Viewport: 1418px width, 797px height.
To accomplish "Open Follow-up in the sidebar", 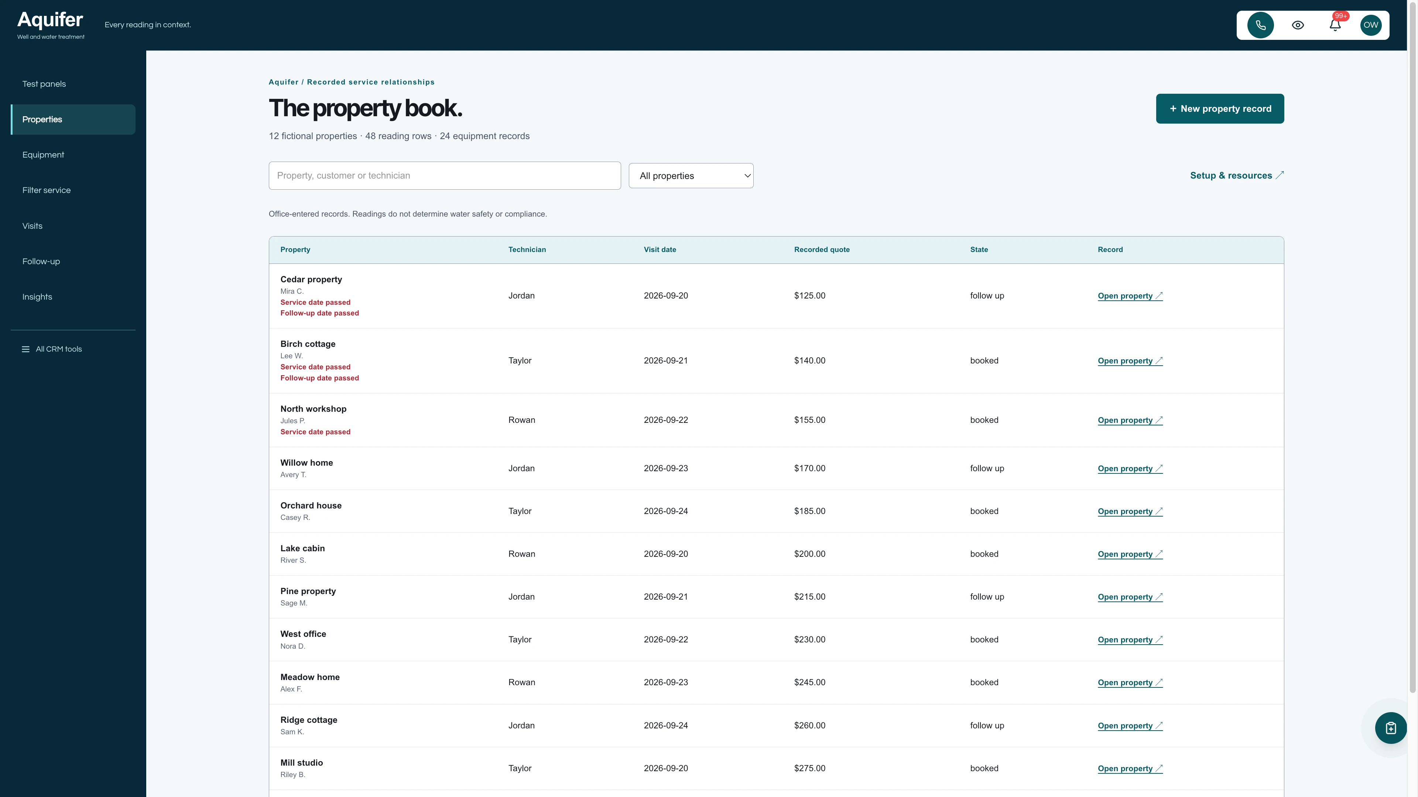I will pyautogui.click(x=73, y=261).
